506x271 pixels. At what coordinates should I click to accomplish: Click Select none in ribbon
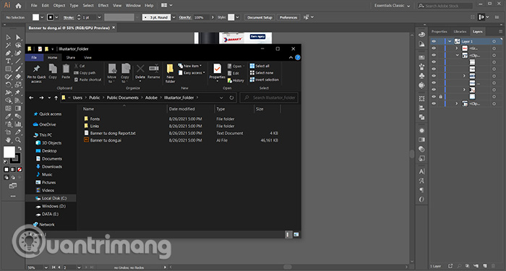[x=262, y=73]
